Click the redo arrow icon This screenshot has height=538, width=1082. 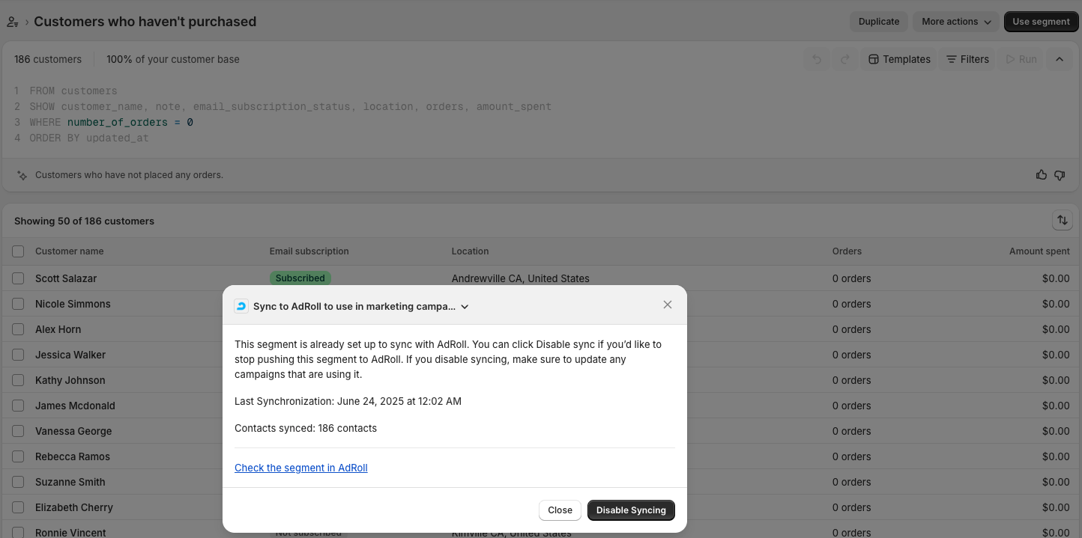click(844, 59)
